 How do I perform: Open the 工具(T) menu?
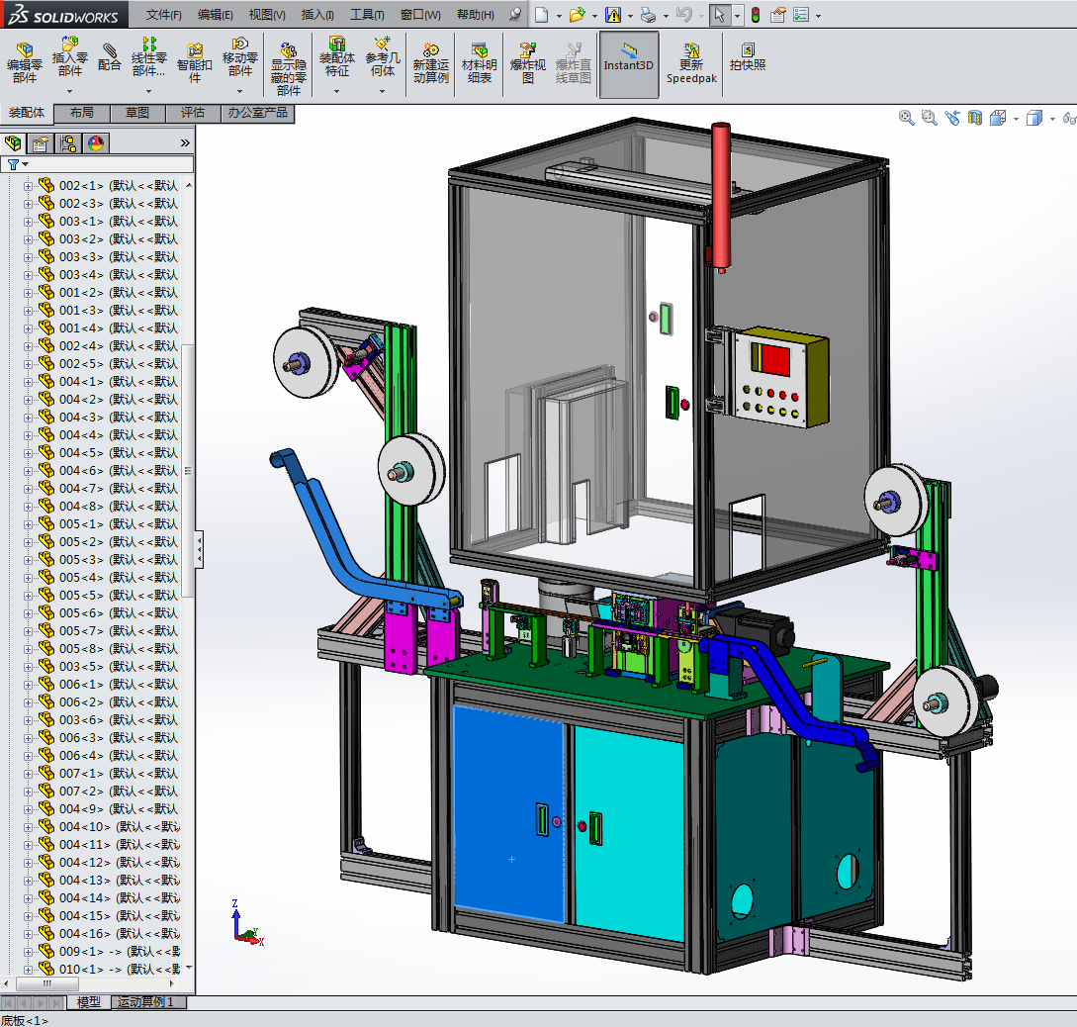367,15
